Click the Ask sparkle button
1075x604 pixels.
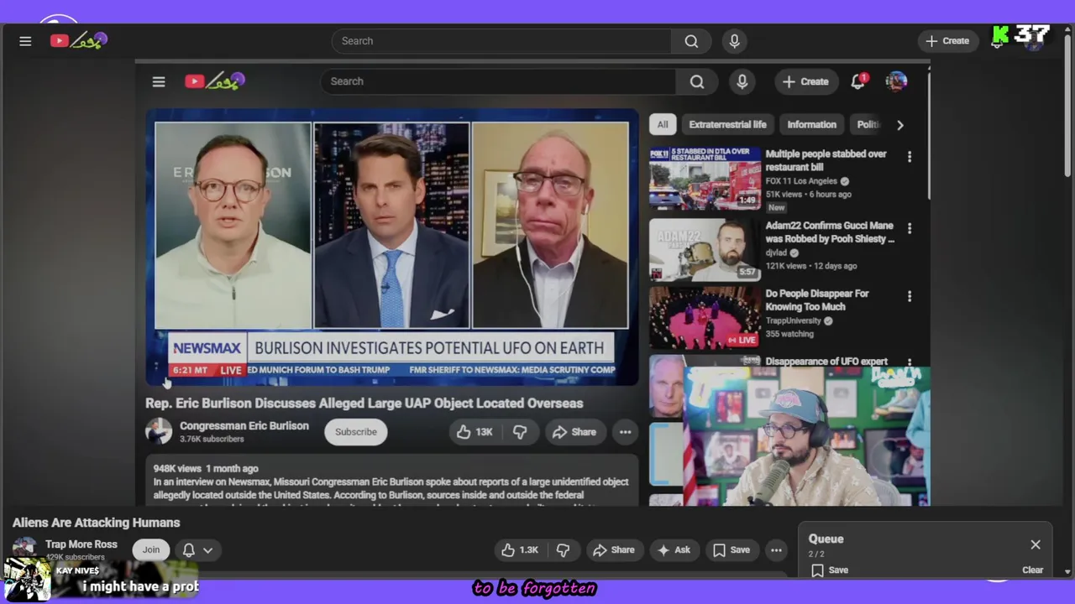pos(674,550)
